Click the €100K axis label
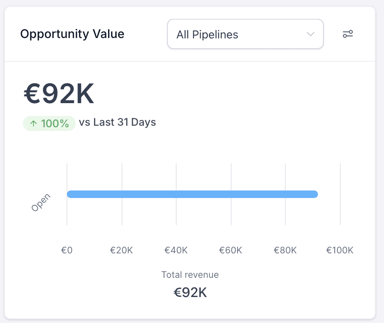This screenshot has height=323, width=384. (340, 250)
